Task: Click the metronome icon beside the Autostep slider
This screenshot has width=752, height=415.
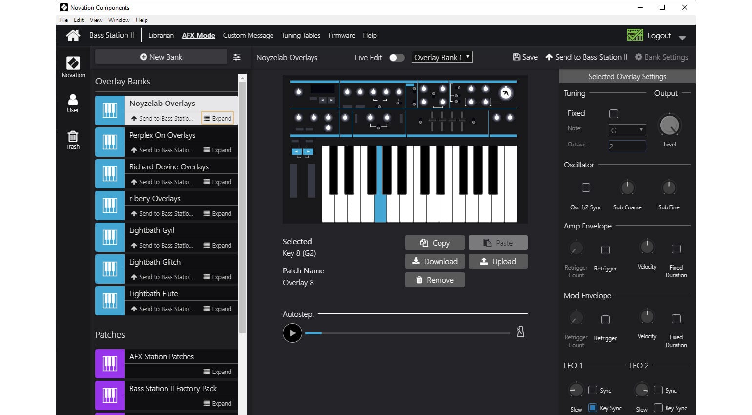Action: (521, 332)
